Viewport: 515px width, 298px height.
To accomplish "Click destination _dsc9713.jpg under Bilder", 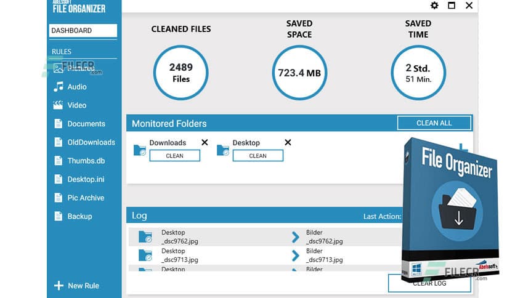I will pyautogui.click(x=325, y=260).
